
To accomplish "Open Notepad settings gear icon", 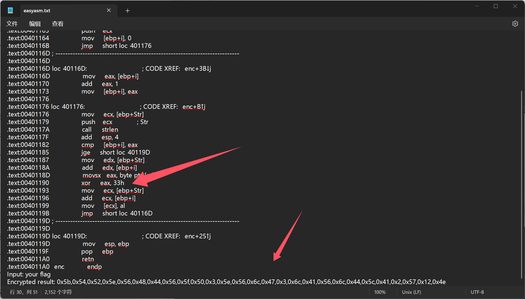I will coord(515,24).
